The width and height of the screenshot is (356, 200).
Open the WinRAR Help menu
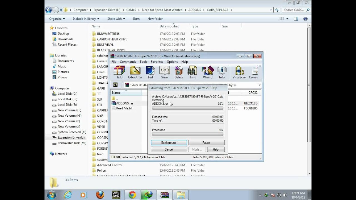click(x=185, y=62)
